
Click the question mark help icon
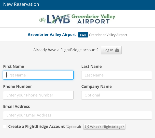tap(87, 127)
